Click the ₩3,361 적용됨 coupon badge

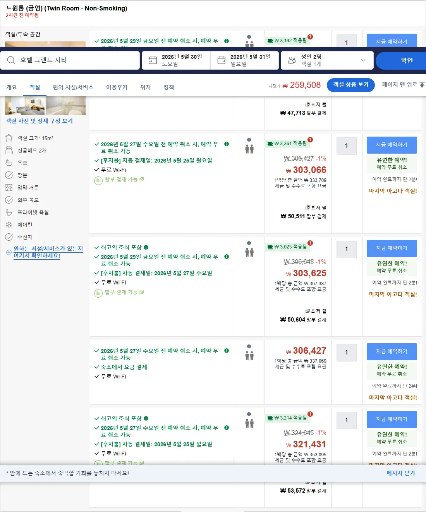tap(288, 144)
